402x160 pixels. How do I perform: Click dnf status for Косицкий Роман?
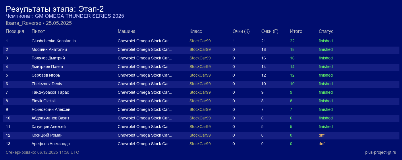(x=322, y=135)
